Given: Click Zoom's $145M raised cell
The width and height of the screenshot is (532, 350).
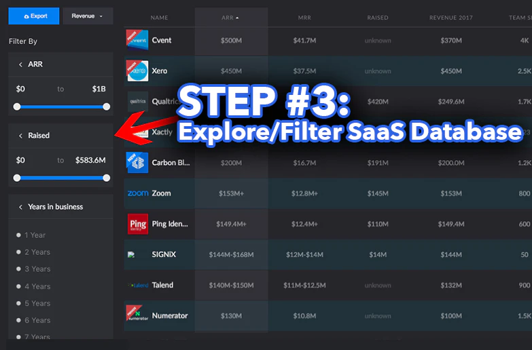Looking at the screenshot, I should [378, 193].
